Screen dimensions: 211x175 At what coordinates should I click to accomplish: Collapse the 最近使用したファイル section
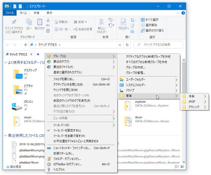tap(6, 136)
